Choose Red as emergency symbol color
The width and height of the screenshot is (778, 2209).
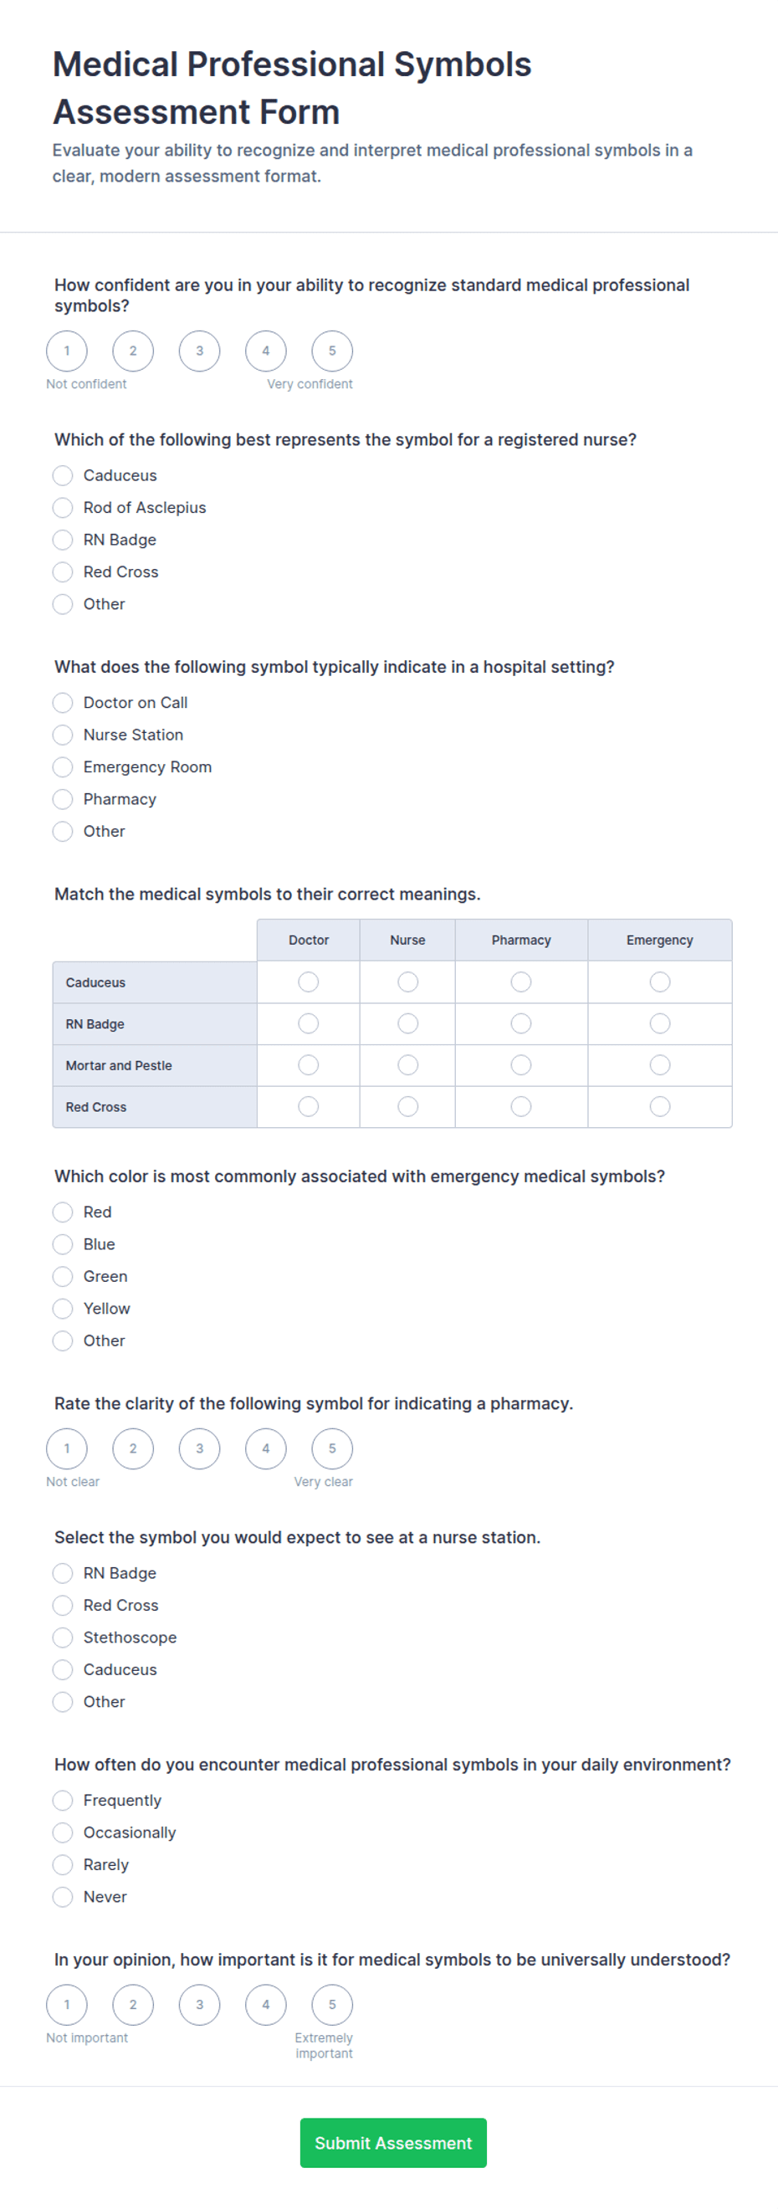click(x=63, y=1212)
